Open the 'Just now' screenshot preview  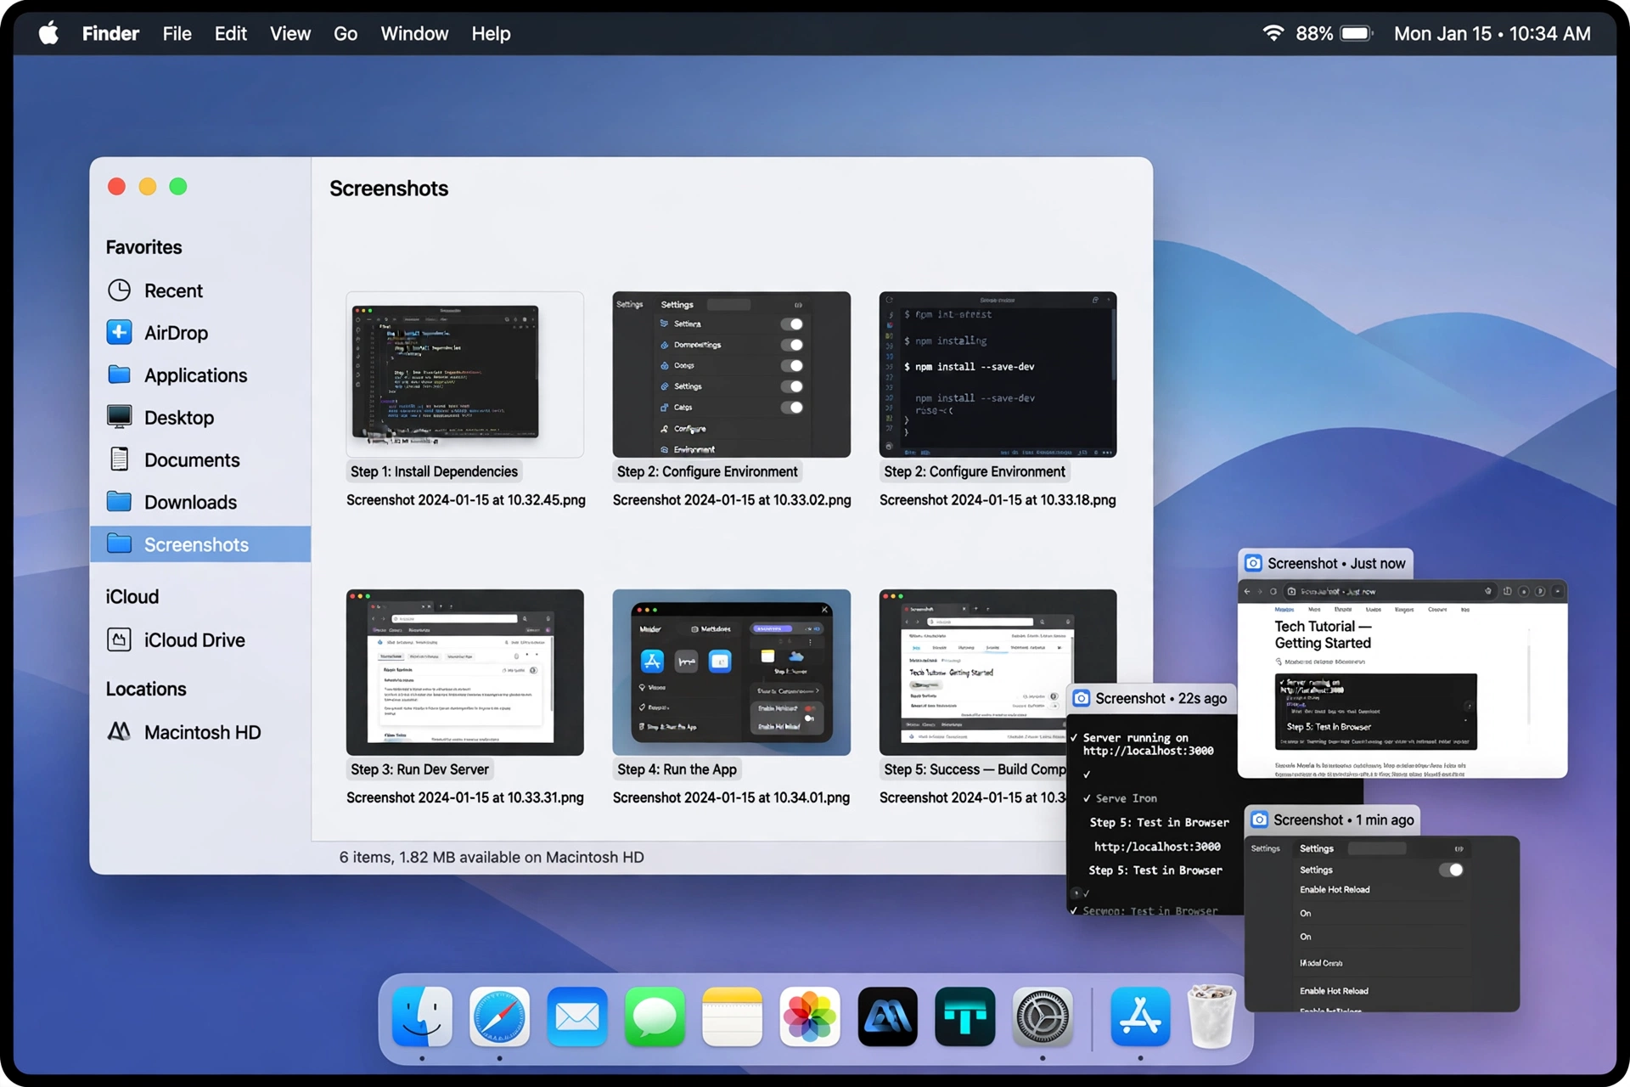point(1402,679)
